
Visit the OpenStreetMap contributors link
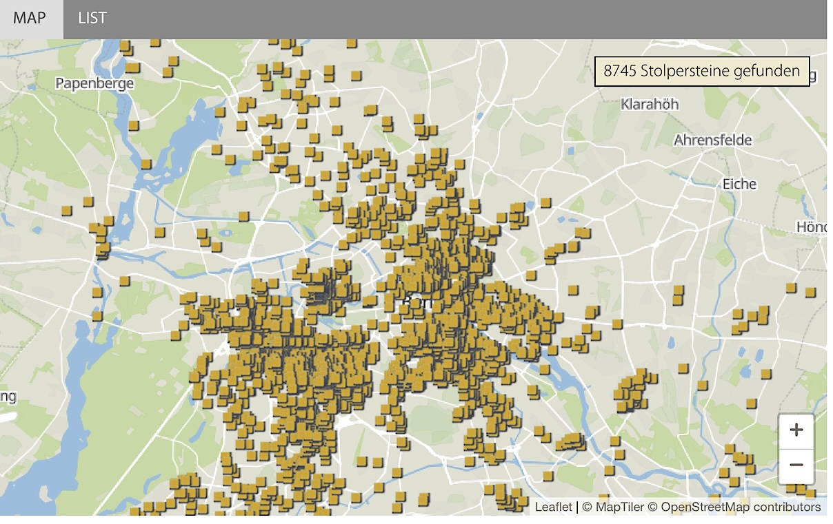[x=741, y=507]
